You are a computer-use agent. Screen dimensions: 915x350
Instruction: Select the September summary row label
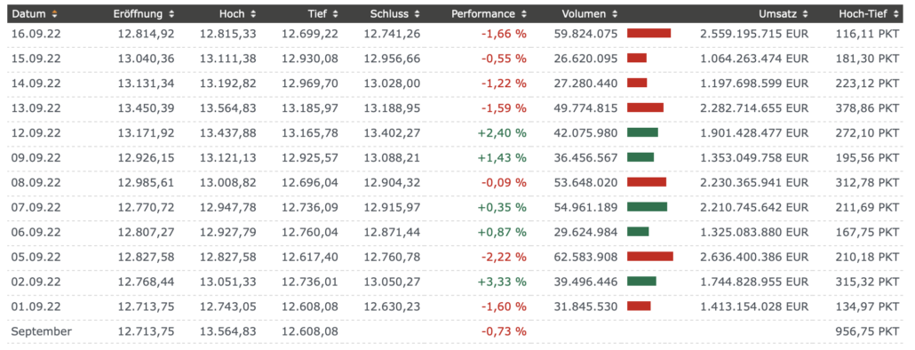pyautogui.click(x=42, y=331)
